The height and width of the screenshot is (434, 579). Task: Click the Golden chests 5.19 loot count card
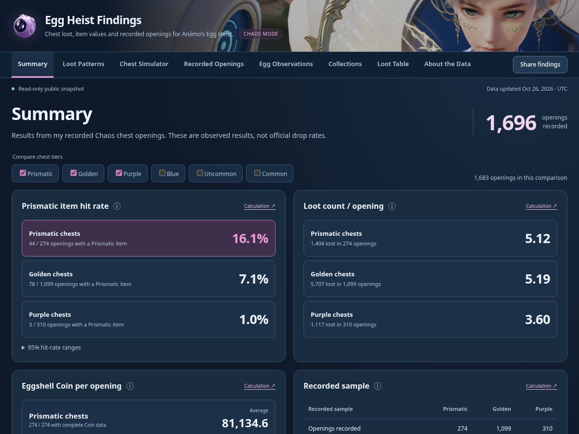click(430, 279)
